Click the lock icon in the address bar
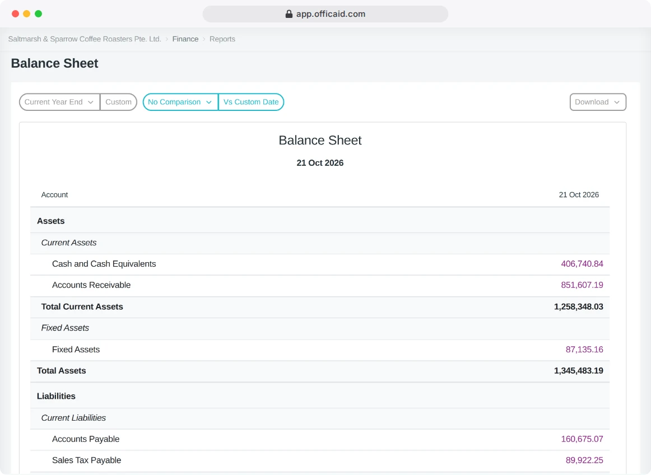 tap(289, 14)
